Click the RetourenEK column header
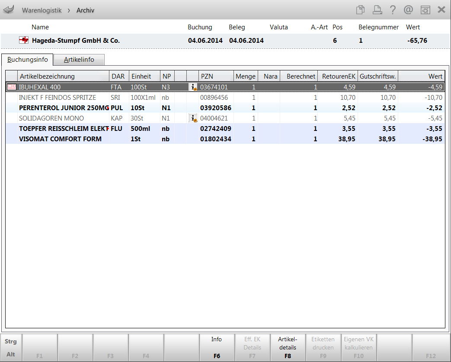 pos(338,76)
